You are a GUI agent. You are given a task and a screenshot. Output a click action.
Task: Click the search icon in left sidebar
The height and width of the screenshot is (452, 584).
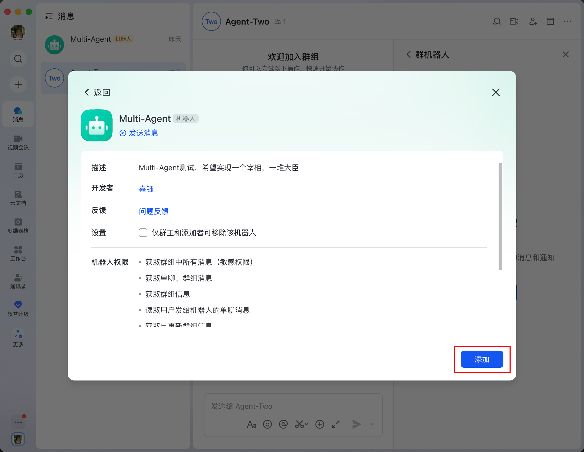tap(18, 58)
